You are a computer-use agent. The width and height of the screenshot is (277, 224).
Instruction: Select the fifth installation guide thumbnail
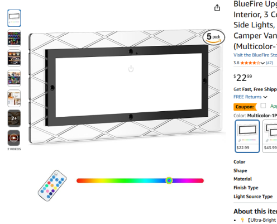coord(14,98)
